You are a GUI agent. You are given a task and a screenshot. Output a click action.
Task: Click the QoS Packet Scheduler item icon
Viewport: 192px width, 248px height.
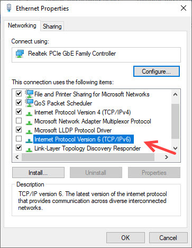(x=29, y=103)
